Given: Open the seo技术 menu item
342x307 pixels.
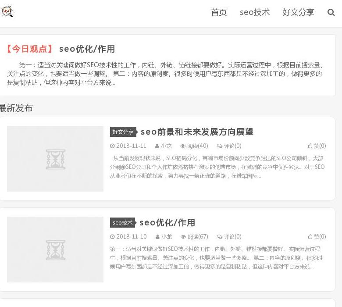Looking at the screenshot, I should point(255,12).
